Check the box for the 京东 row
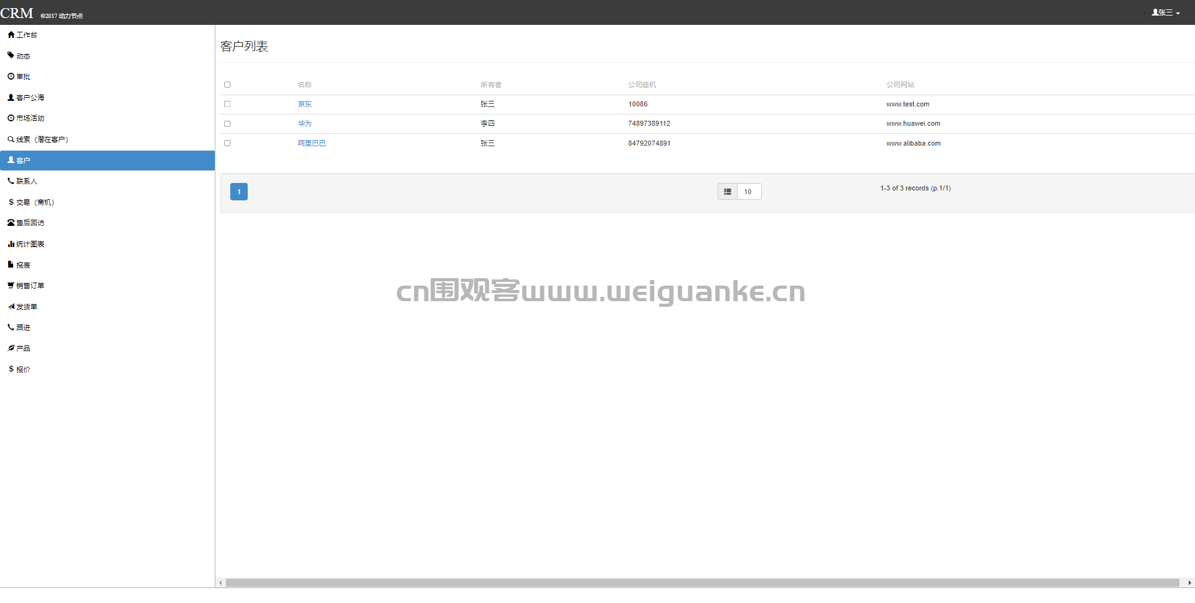The image size is (1195, 603). (x=227, y=104)
